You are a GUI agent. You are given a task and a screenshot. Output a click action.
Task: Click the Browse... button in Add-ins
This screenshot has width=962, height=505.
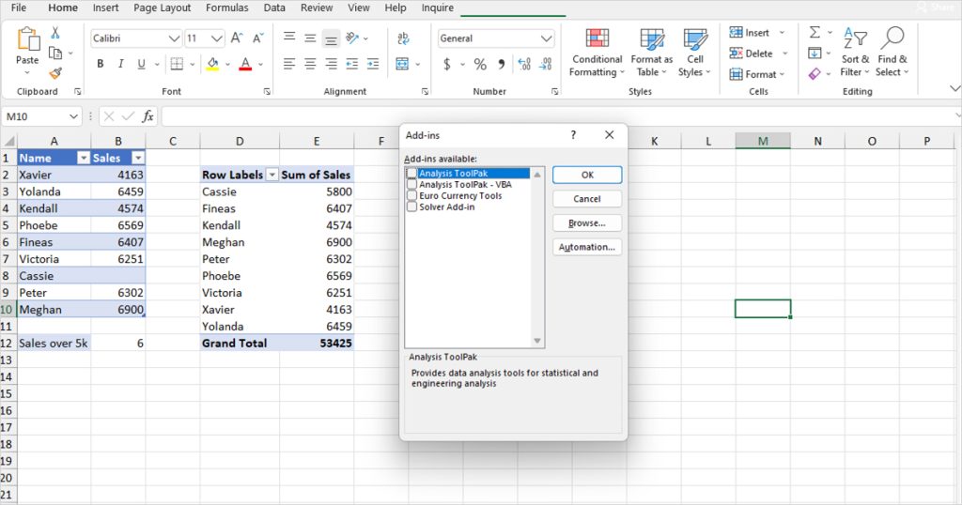click(x=586, y=223)
